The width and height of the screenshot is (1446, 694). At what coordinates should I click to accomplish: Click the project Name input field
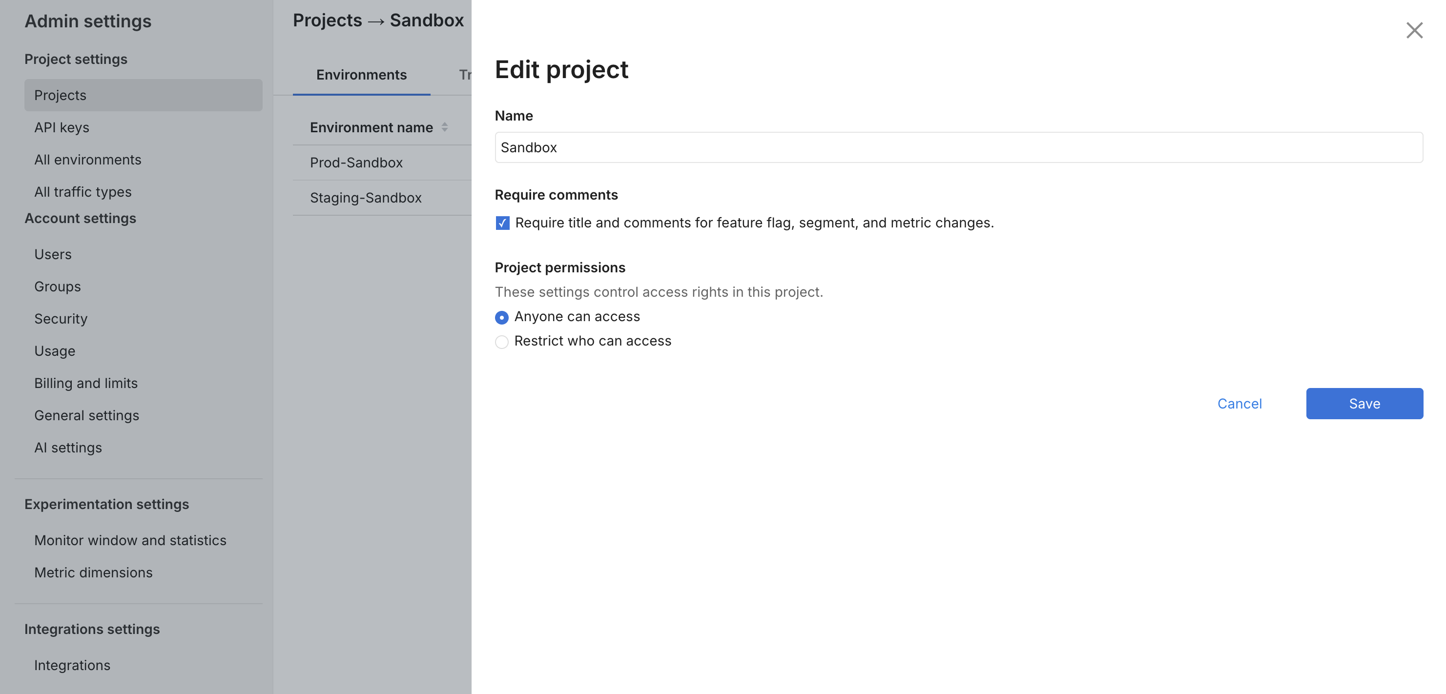(958, 147)
